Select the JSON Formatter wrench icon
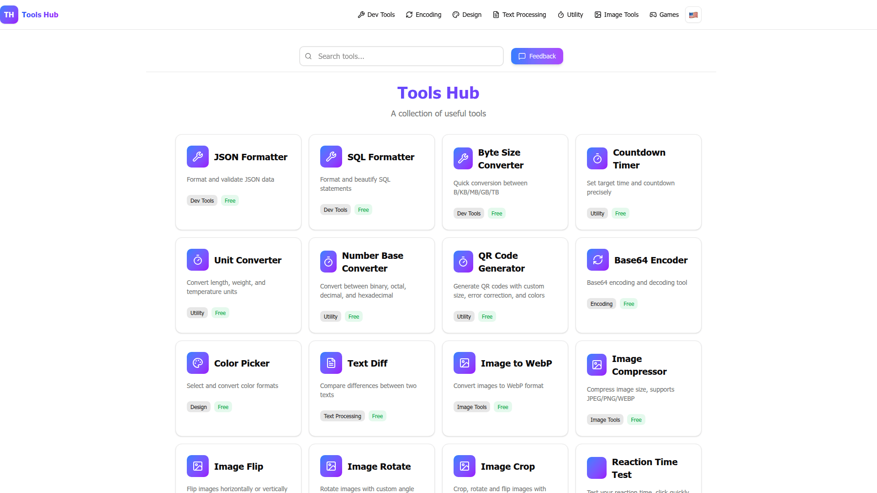 coord(198,157)
